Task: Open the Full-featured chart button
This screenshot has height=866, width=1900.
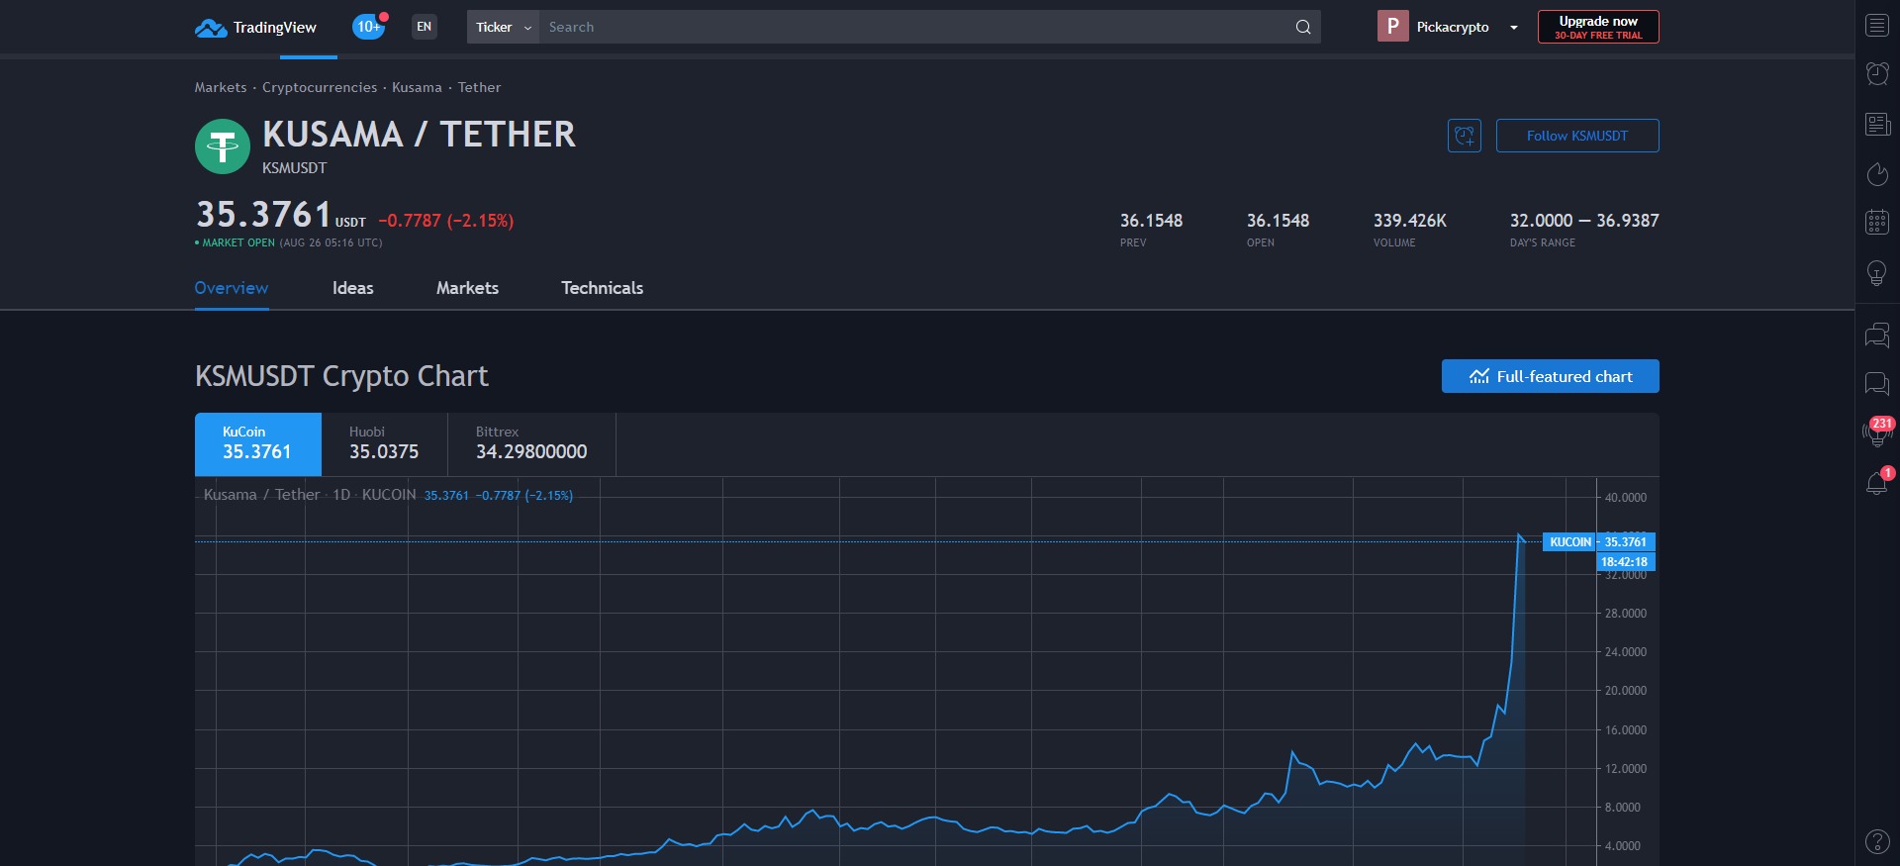Action: [x=1550, y=376]
